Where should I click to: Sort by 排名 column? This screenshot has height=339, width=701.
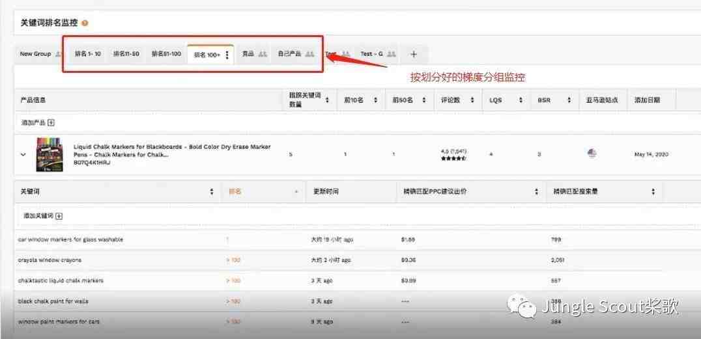(296, 192)
